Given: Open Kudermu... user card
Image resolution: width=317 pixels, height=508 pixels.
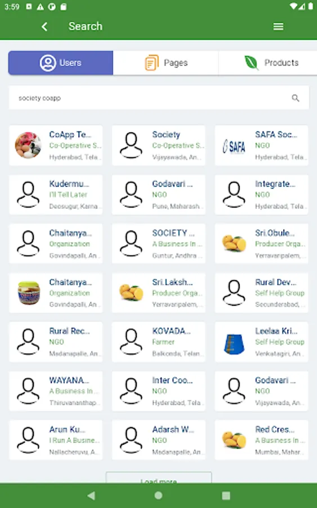Looking at the screenshot, I should tap(56, 194).
